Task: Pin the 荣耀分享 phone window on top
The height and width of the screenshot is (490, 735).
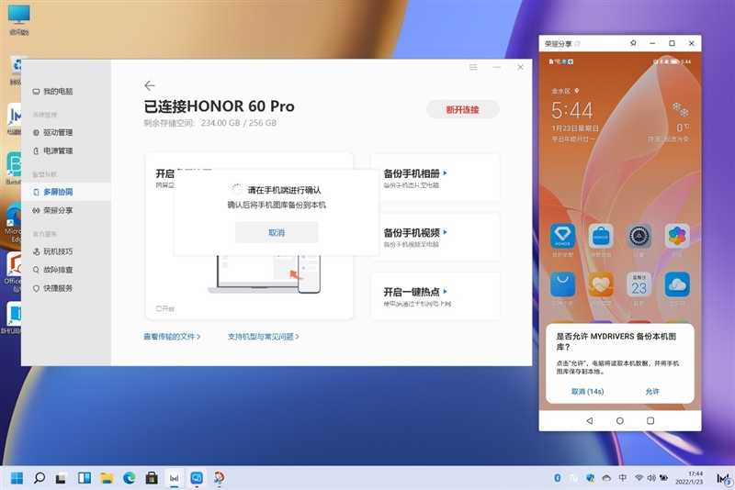Action: pos(633,43)
